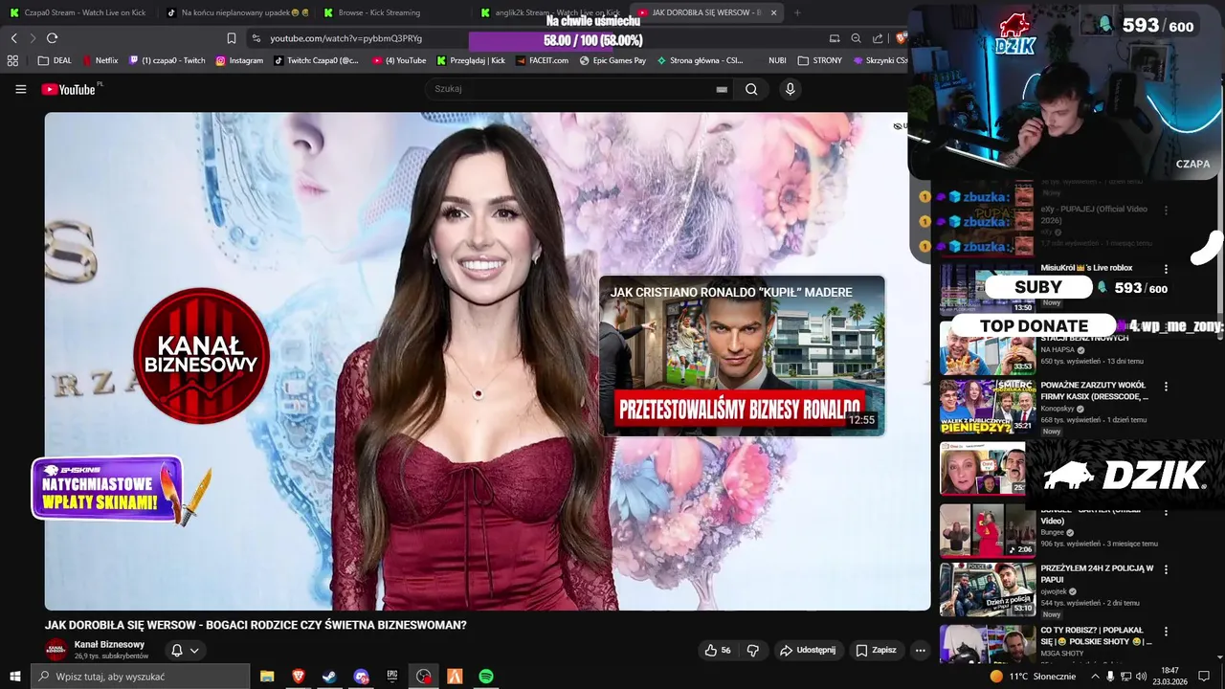Close the JAK DOROBIŁA SIĘ WERSOW tab

pyautogui.click(x=773, y=12)
